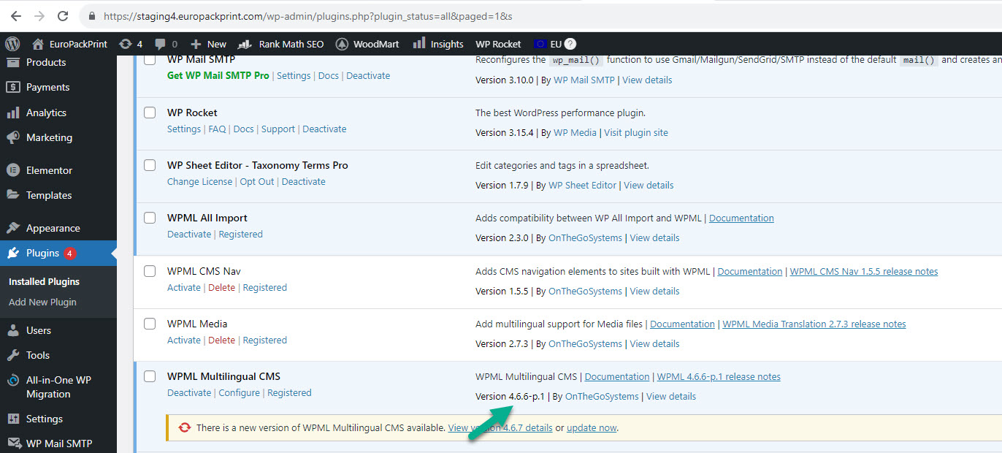
Task: Click the padlock site info icon
Action: click(x=91, y=15)
